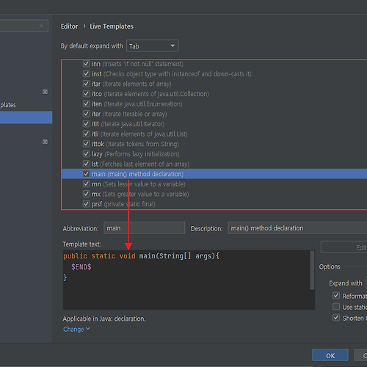Select 'itli' List iteration template

coord(139,134)
